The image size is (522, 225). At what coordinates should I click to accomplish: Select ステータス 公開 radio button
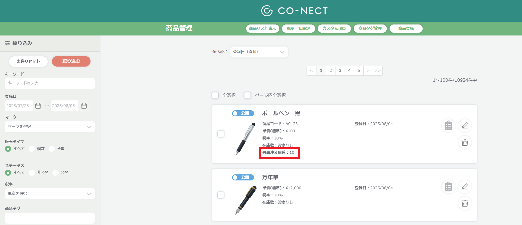coord(55,173)
